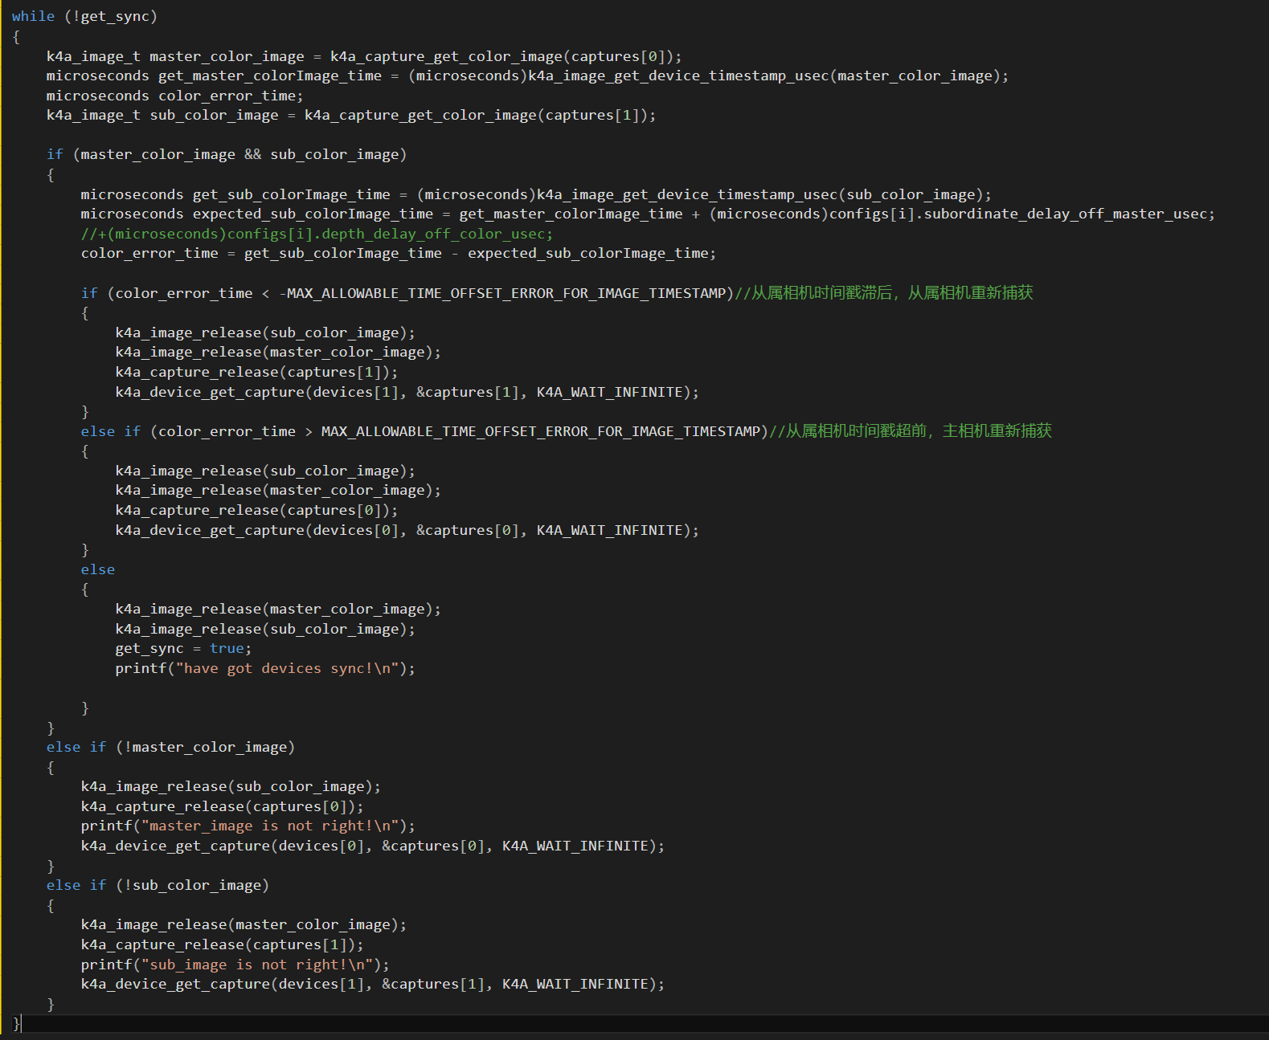Click the 'if (master_color_image && sub_color_image)' condition
1269x1040 pixels.
coord(227,154)
